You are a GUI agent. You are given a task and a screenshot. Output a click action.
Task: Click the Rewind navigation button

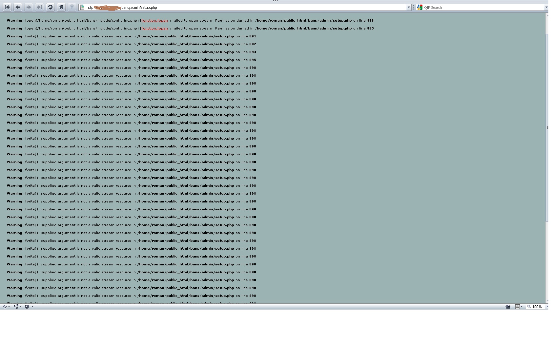[x=7, y=7]
